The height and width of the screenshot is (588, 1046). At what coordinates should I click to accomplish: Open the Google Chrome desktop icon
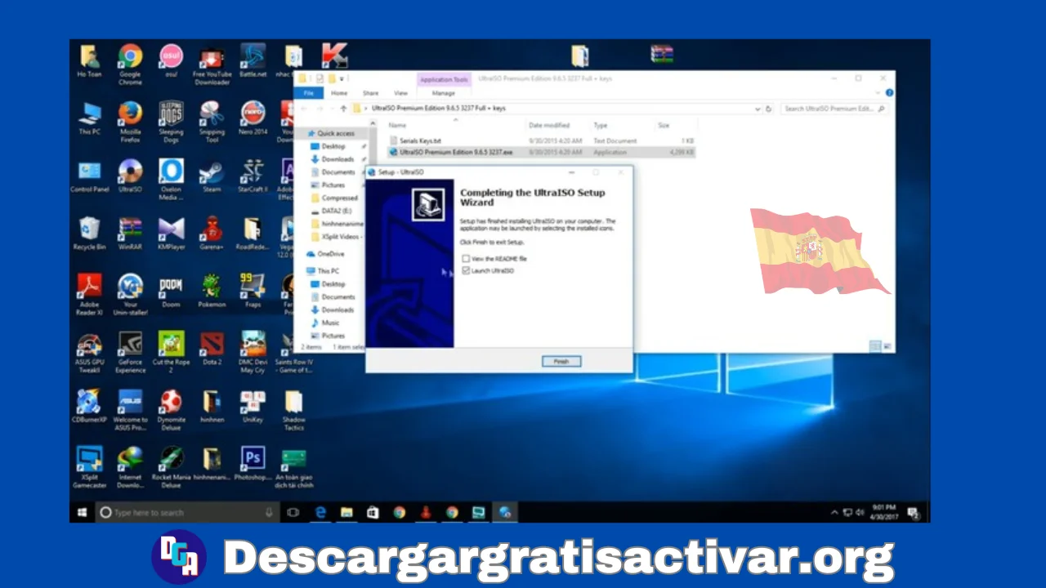click(130, 65)
